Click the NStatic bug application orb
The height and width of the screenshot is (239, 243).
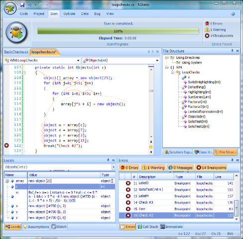point(10,8)
